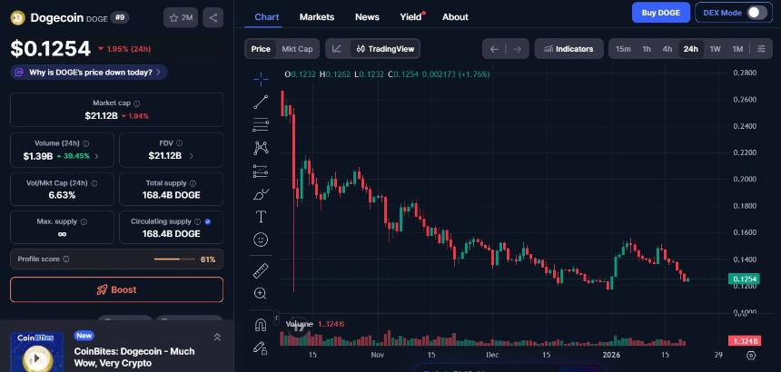
Task: Collapse the CoinBites panel
Action: [216, 337]
